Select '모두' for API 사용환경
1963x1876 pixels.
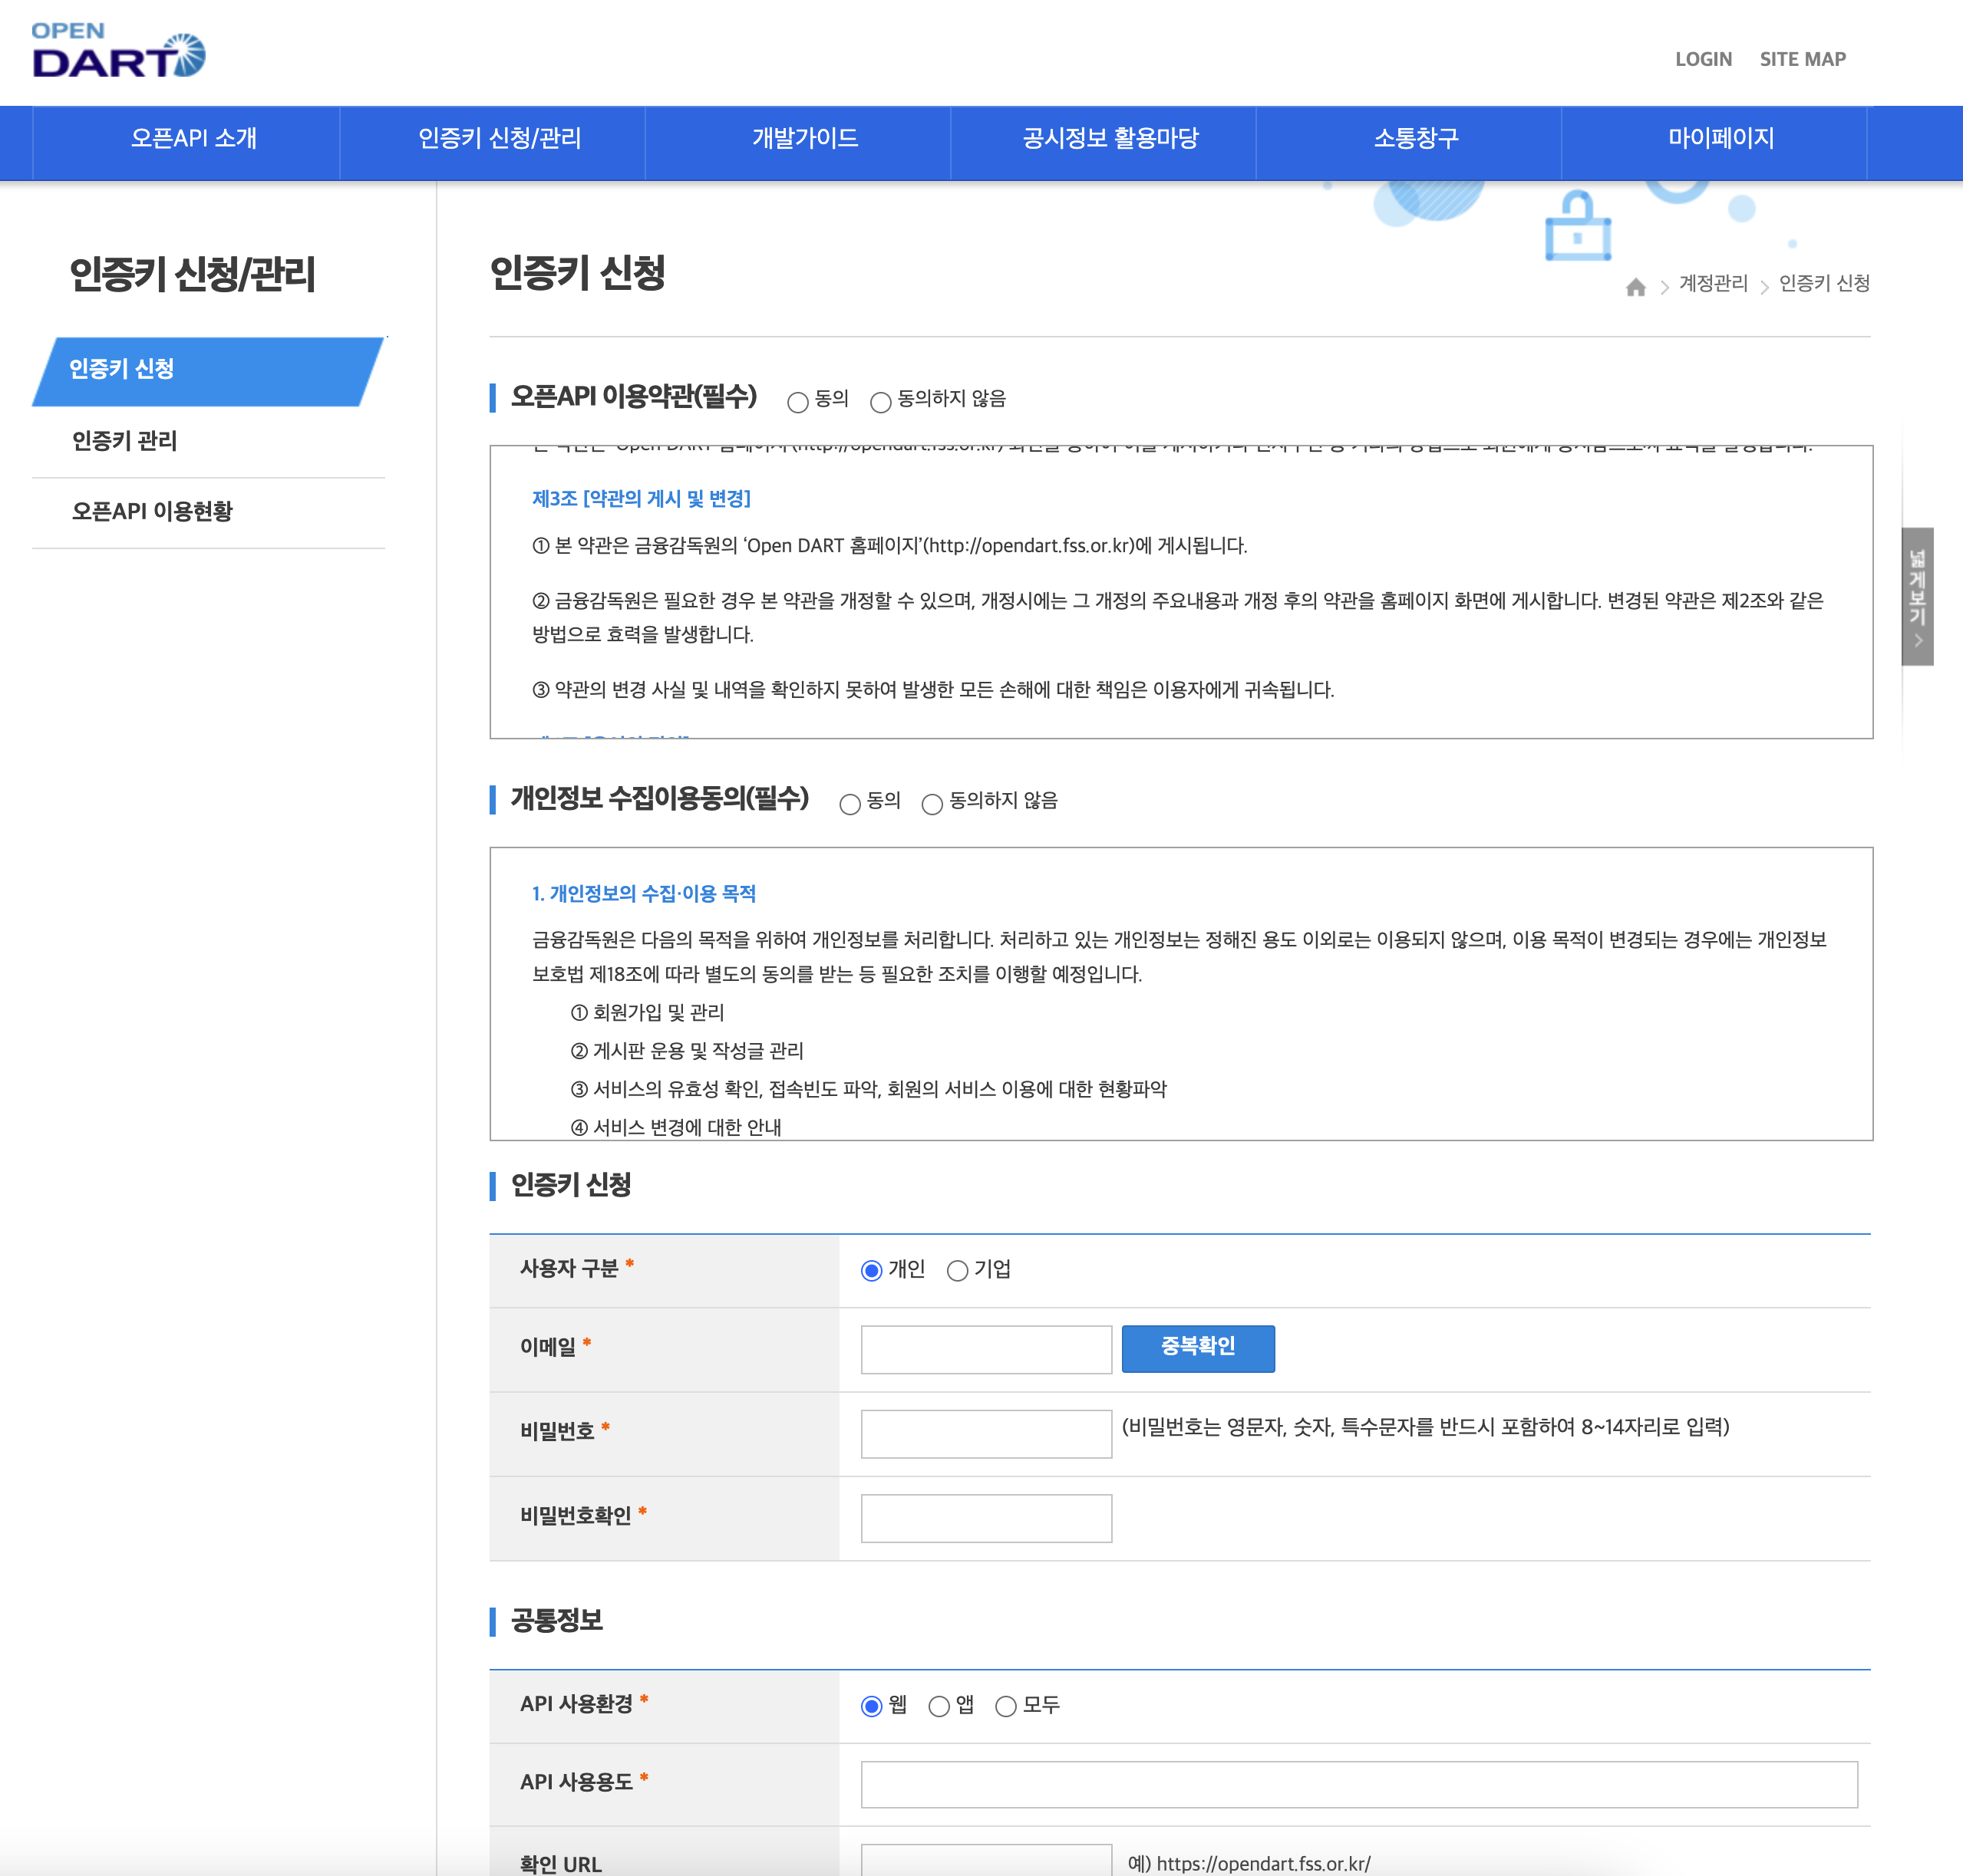(1005, 1706)
